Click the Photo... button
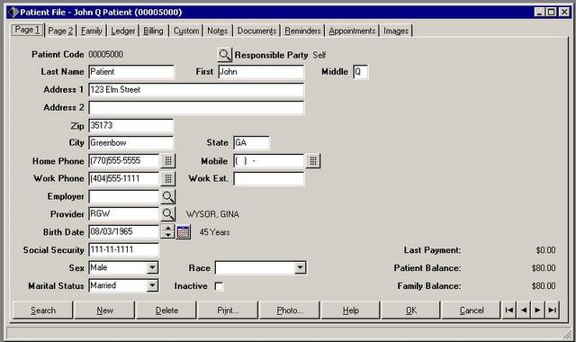Image resolution: width=576 pixels, height=342 pixels. click(x=290, y=310)
